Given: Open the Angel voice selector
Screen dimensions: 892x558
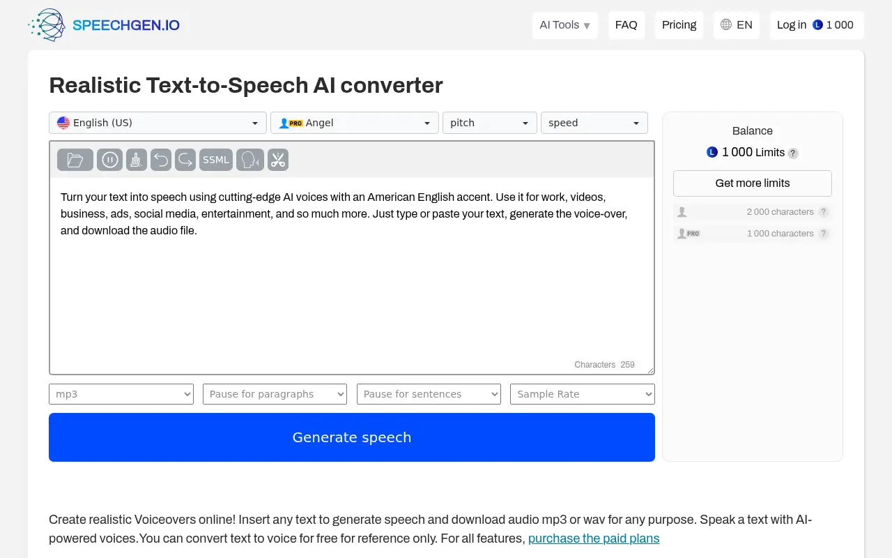Looking at the screenshot, I should [x=354, y=122].
